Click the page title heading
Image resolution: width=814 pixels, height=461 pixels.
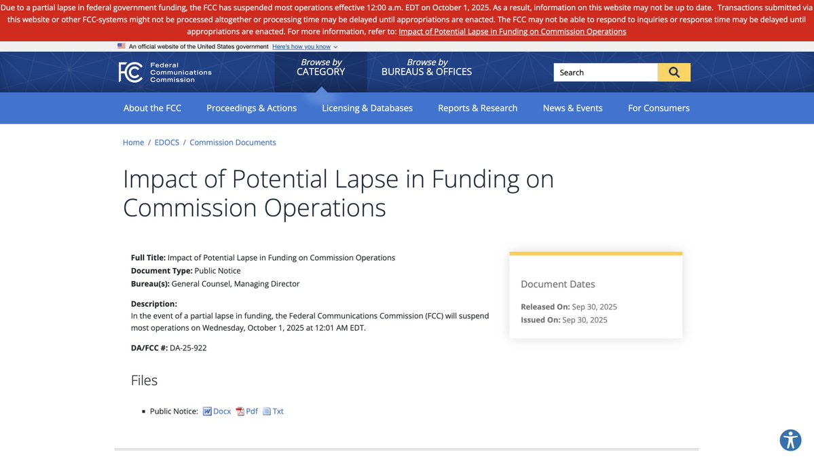339,193
